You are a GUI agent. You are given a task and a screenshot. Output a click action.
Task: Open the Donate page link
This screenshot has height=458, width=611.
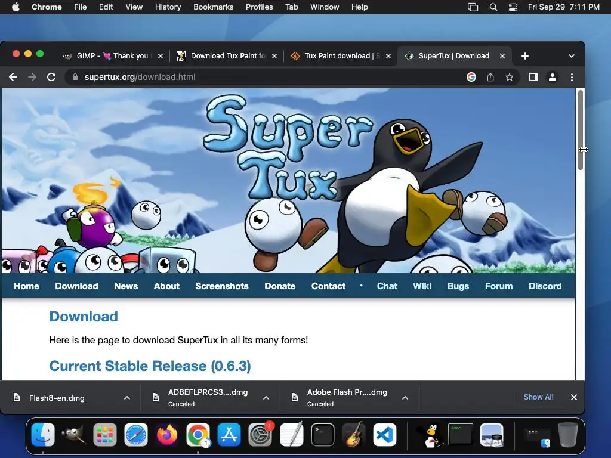(x=280, y=286)
